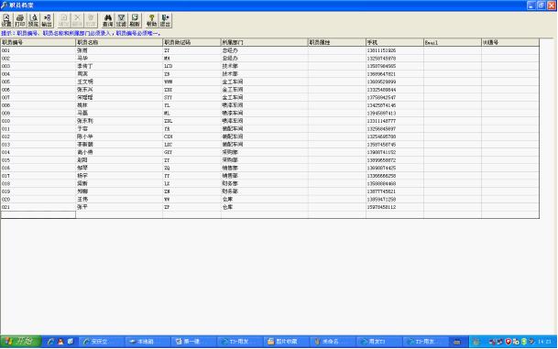
Task: Click the 打印 (Print) printer icon
Action: pos(20,20)
